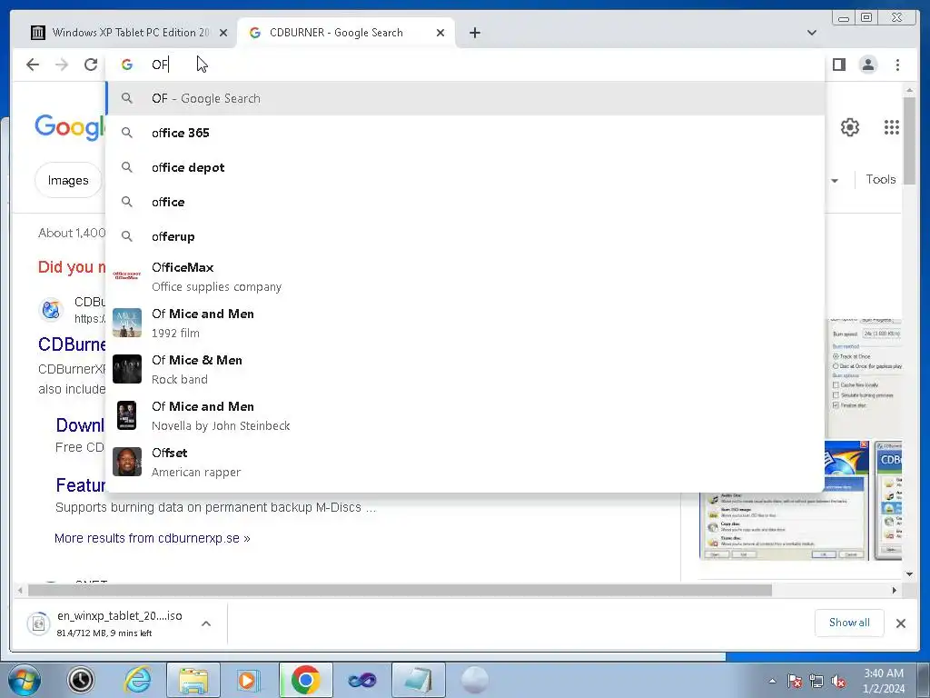Expand the dropdown arrow left of Tools
This screenshot has height=698, width=930.
pos(835,181)
